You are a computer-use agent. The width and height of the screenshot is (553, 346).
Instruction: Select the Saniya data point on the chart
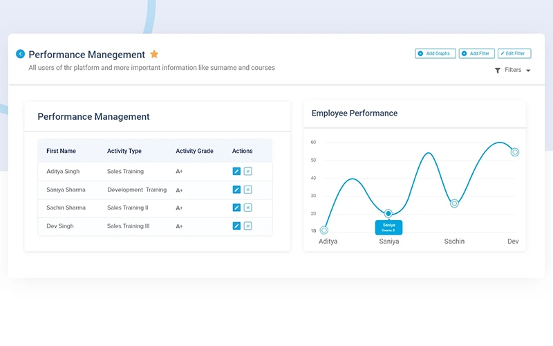[388, 214]
